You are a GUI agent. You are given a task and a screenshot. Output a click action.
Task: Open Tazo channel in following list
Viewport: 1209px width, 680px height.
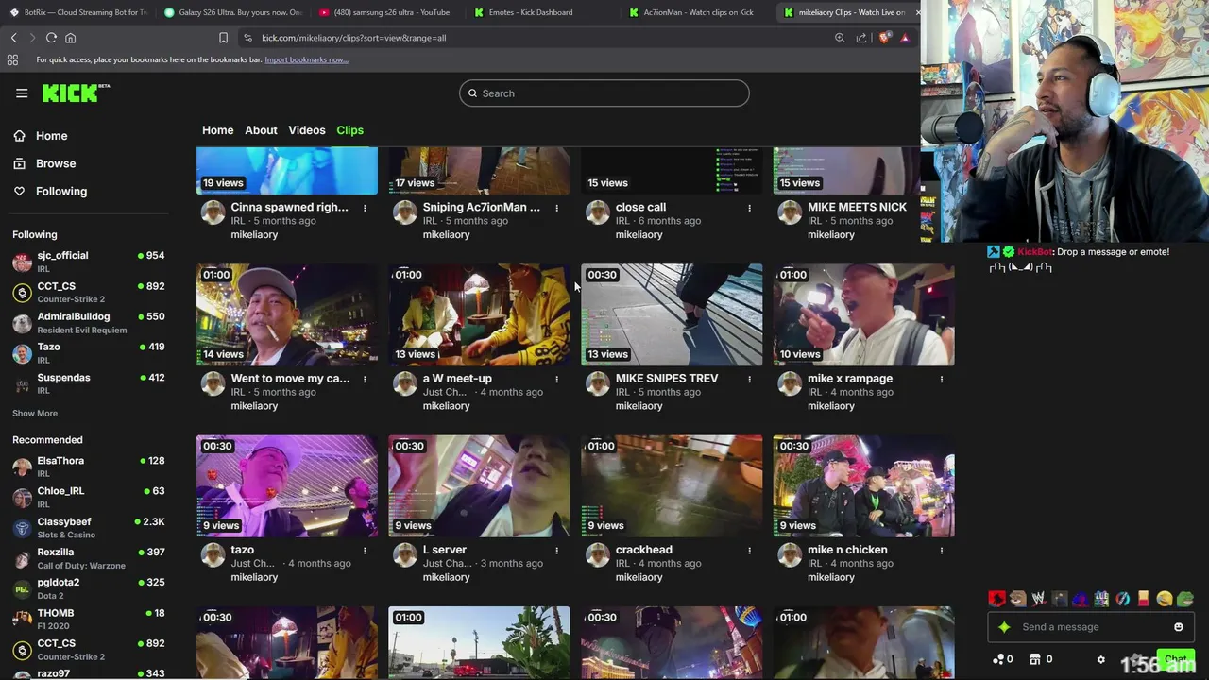[x=89, y=352]
